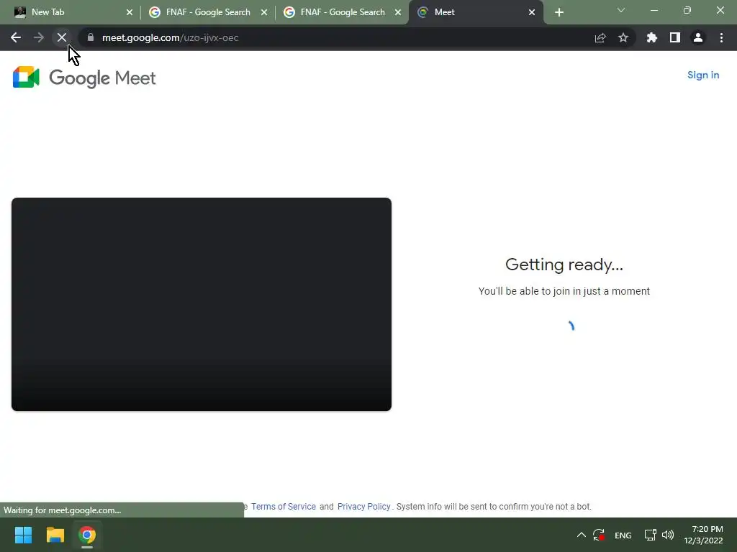737x552 pixels.
Task: Close the first FNAF search tab
Action: 264,12
